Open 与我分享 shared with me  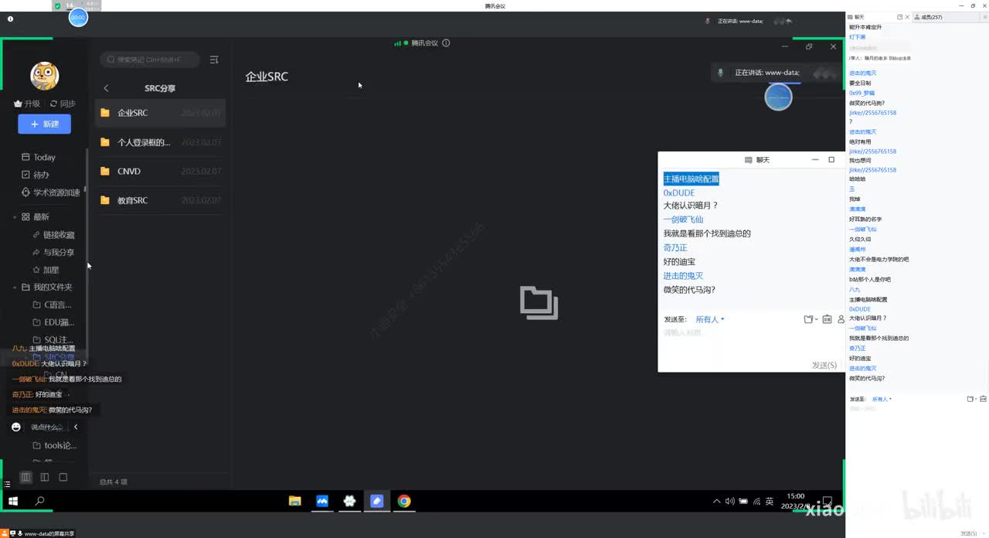53,253
